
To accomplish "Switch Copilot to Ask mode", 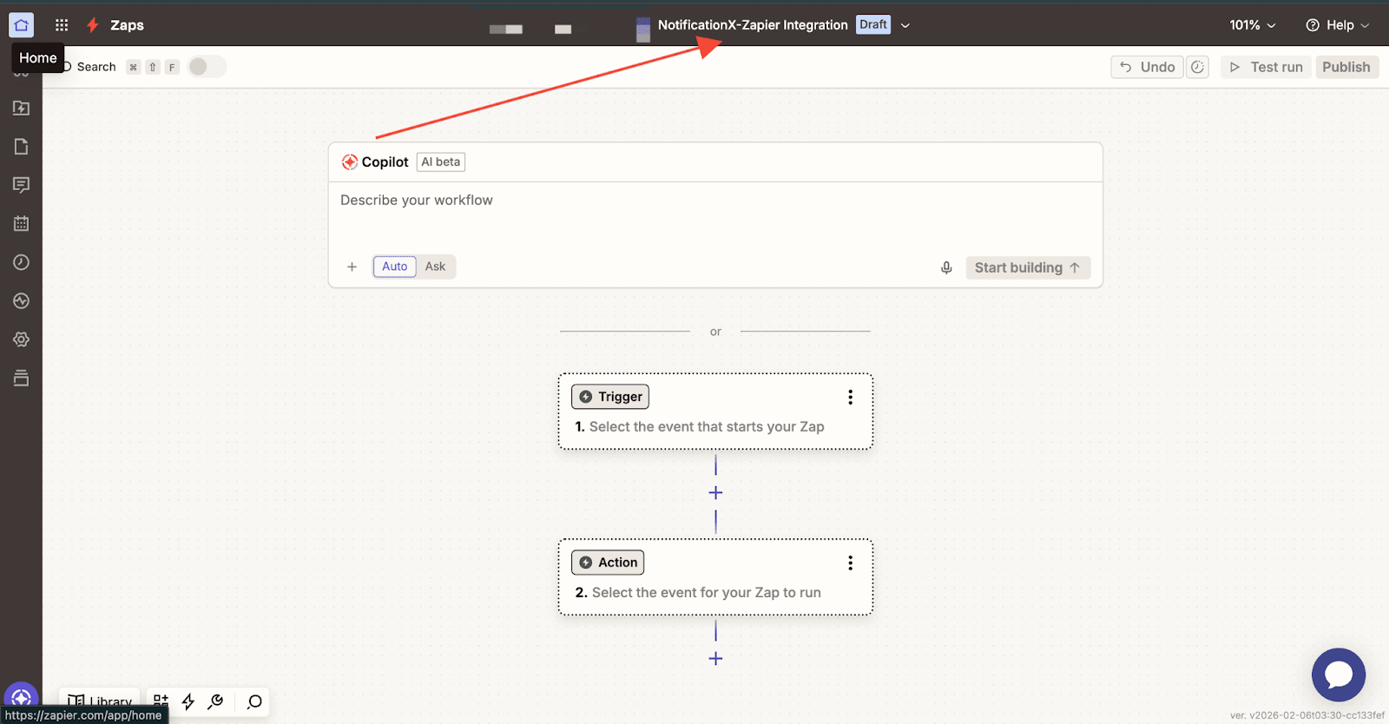I will [x=435, y=267].
